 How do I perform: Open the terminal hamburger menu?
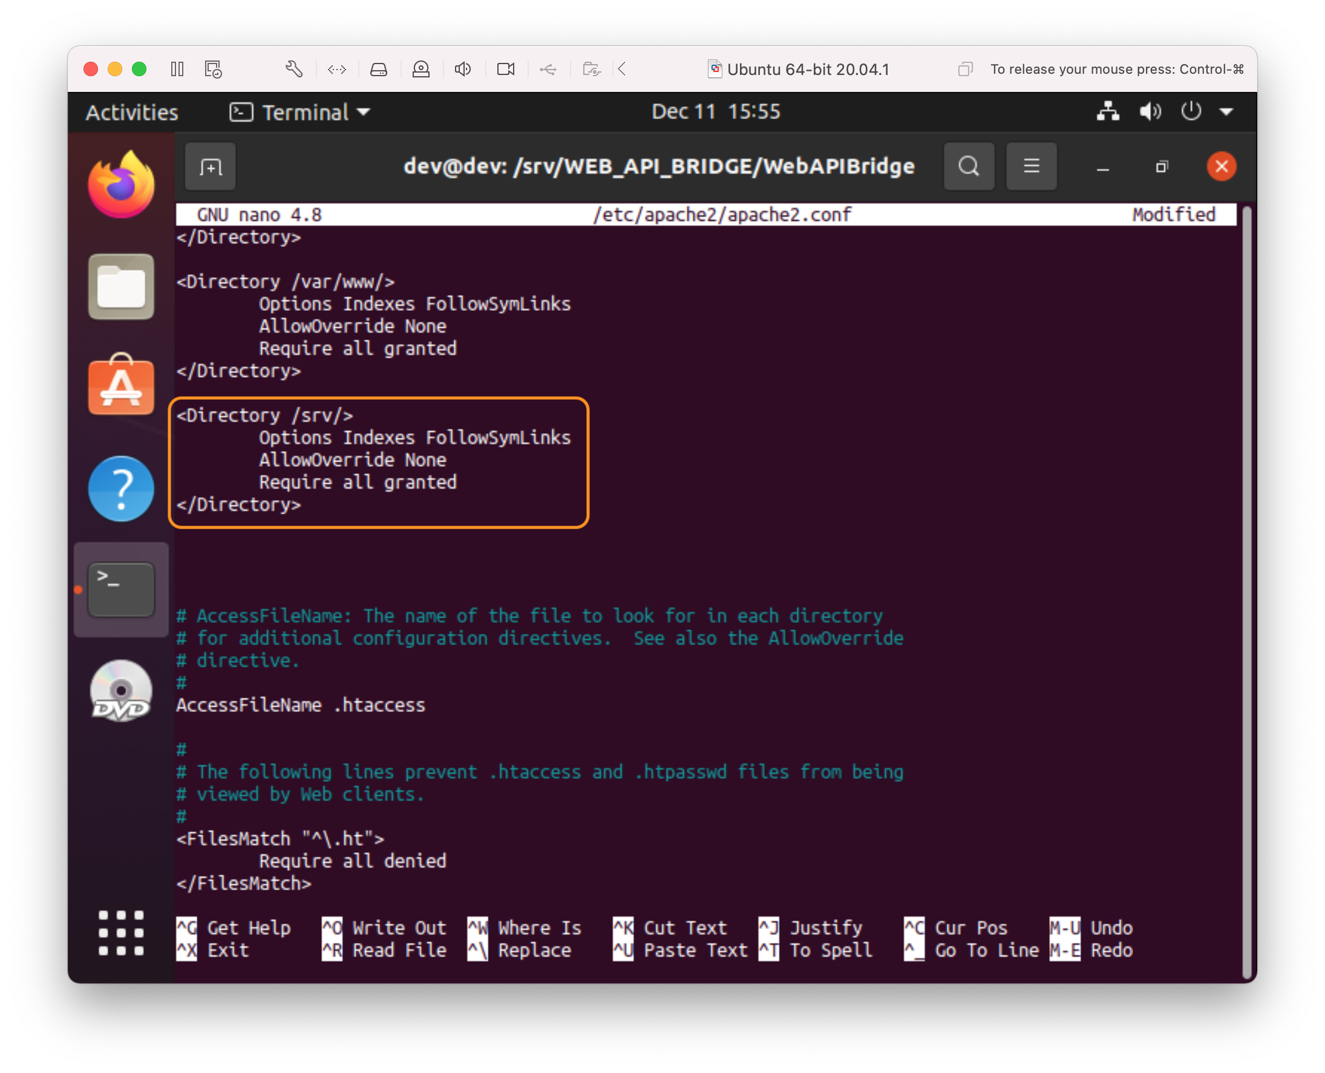(x=1032, y=166)
